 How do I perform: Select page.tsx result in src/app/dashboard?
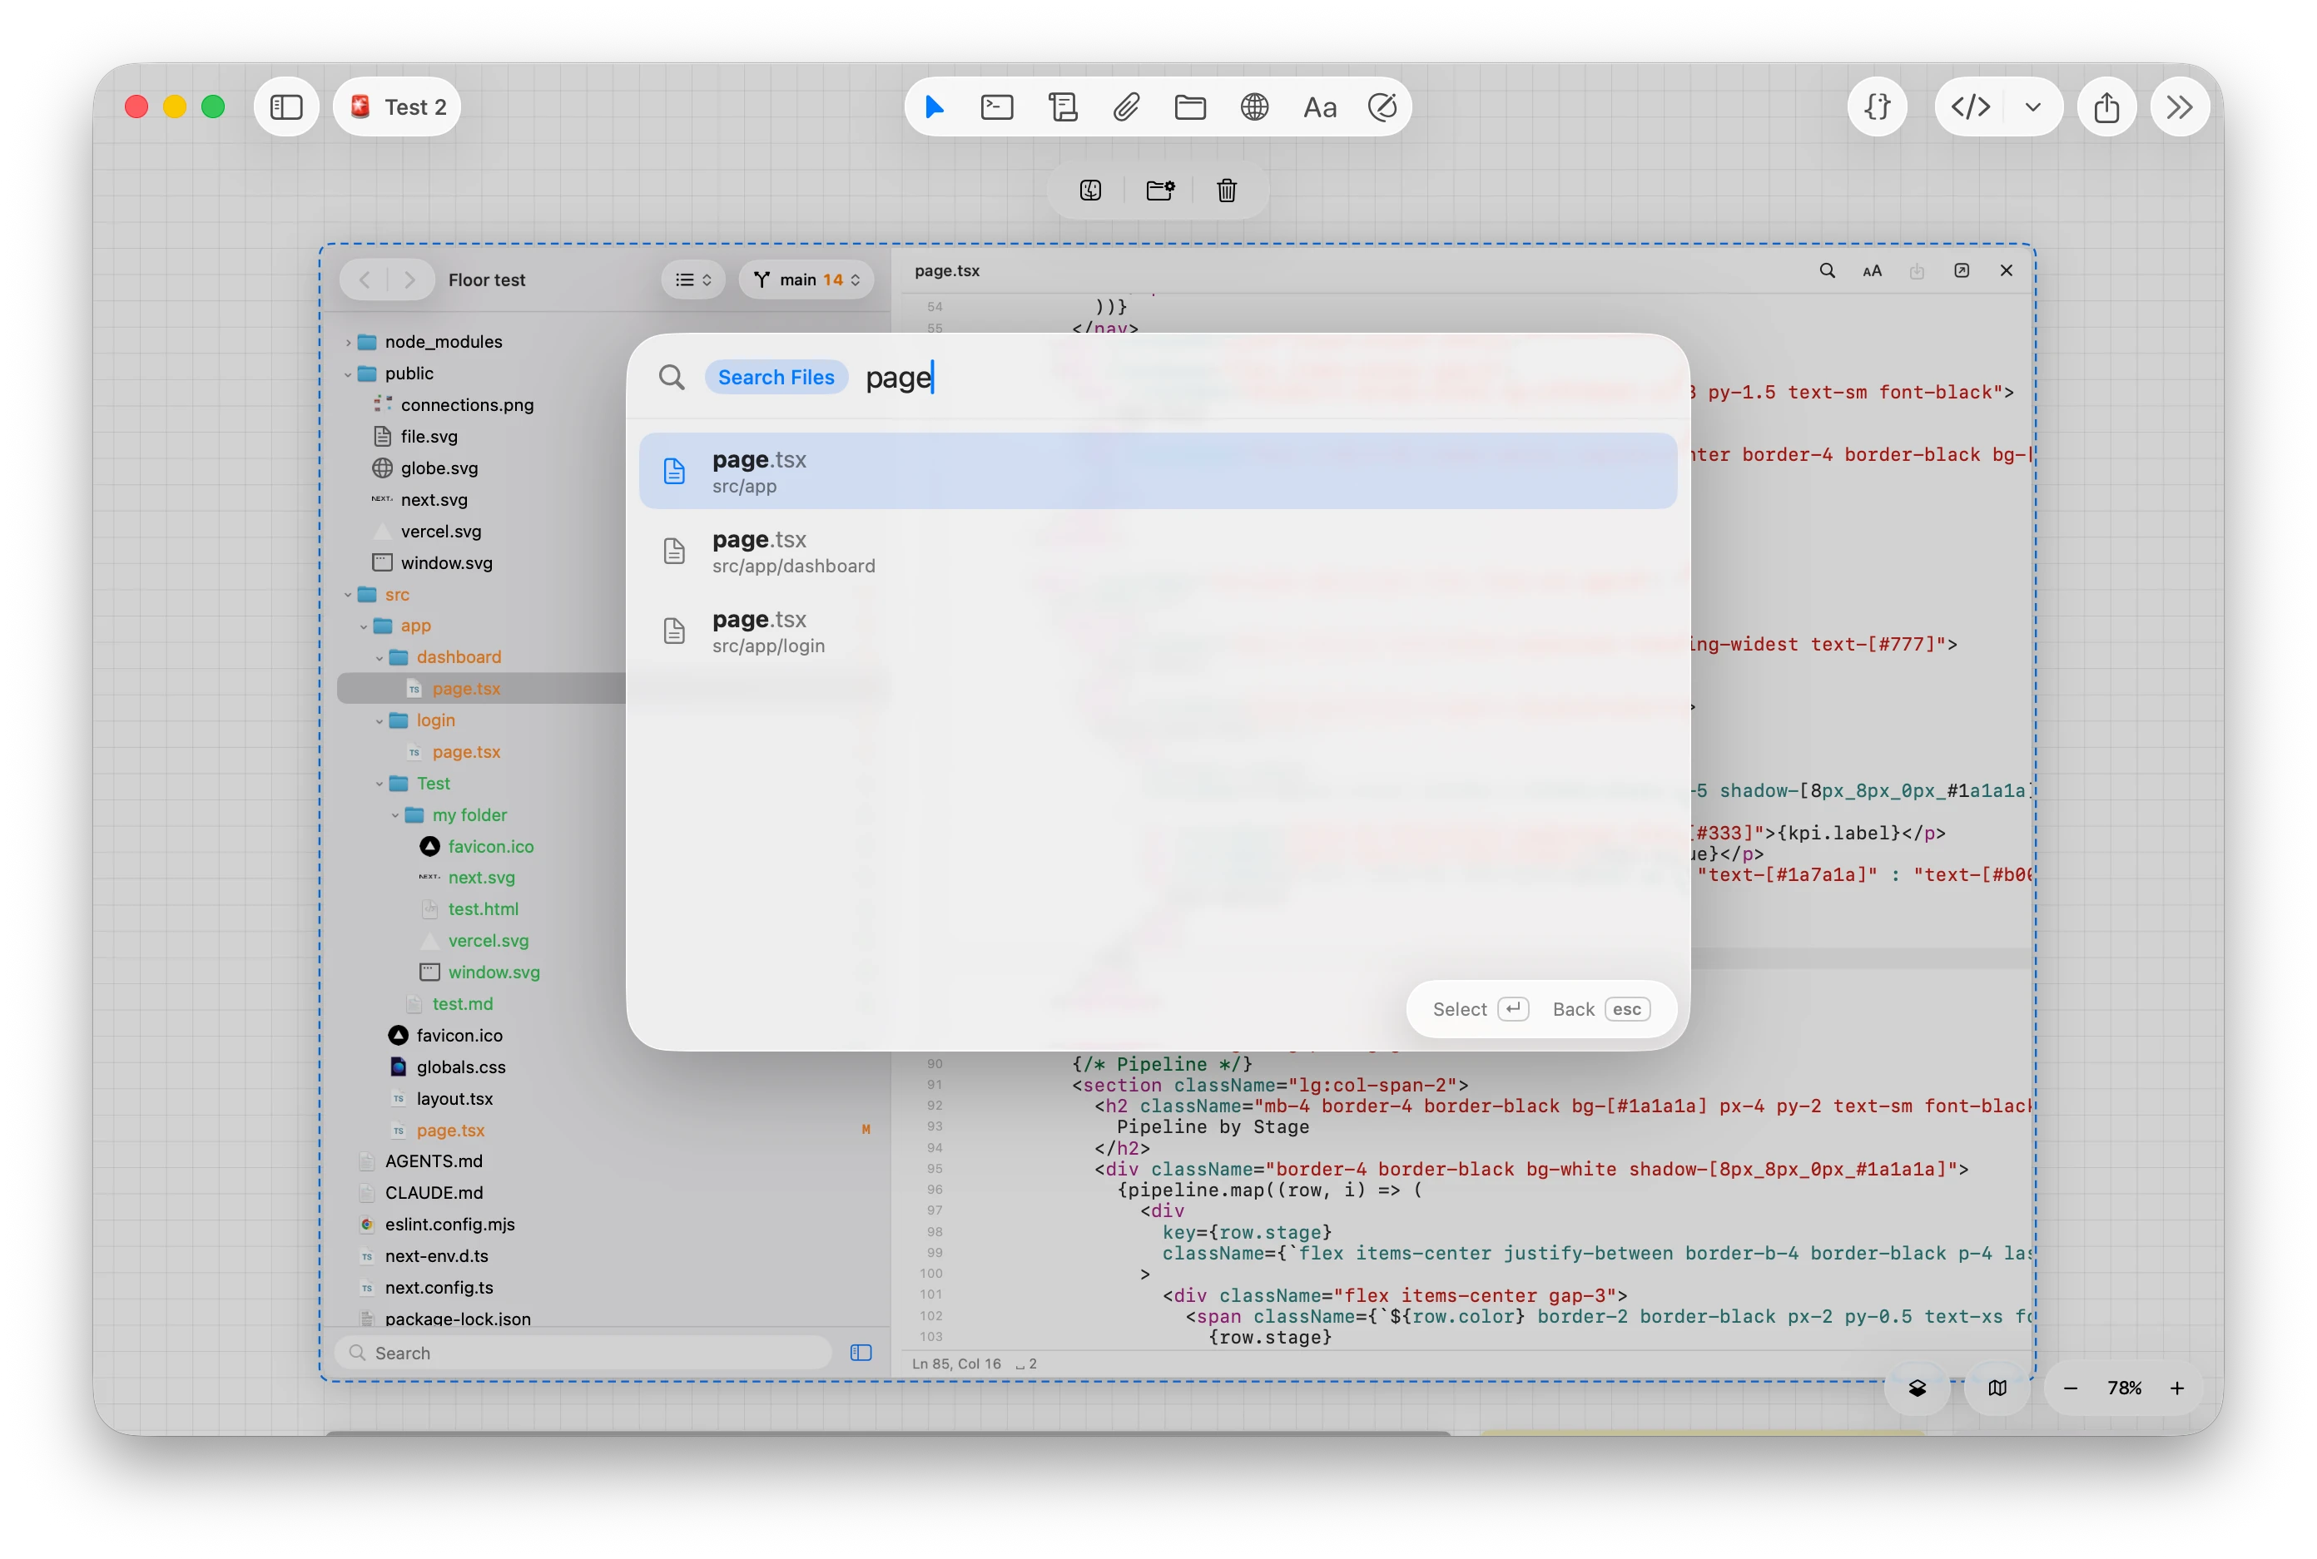point(1158,551)
